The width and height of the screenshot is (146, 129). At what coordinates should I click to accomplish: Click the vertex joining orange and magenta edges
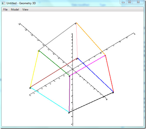pos(105,56)
